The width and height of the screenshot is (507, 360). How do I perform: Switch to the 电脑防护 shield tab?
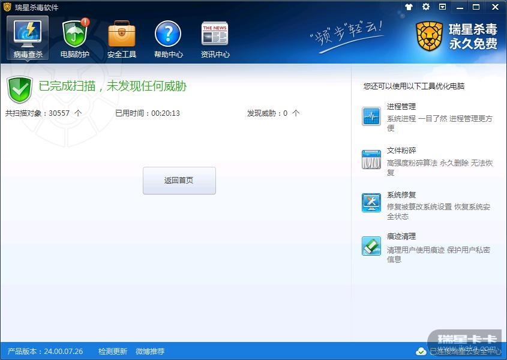coord(75,38)
